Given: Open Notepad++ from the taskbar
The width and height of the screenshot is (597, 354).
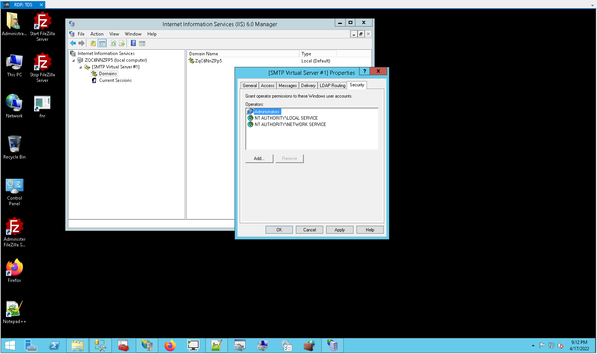Looking at the screenshot, I should pyautogui.click(x=217, y=345).
